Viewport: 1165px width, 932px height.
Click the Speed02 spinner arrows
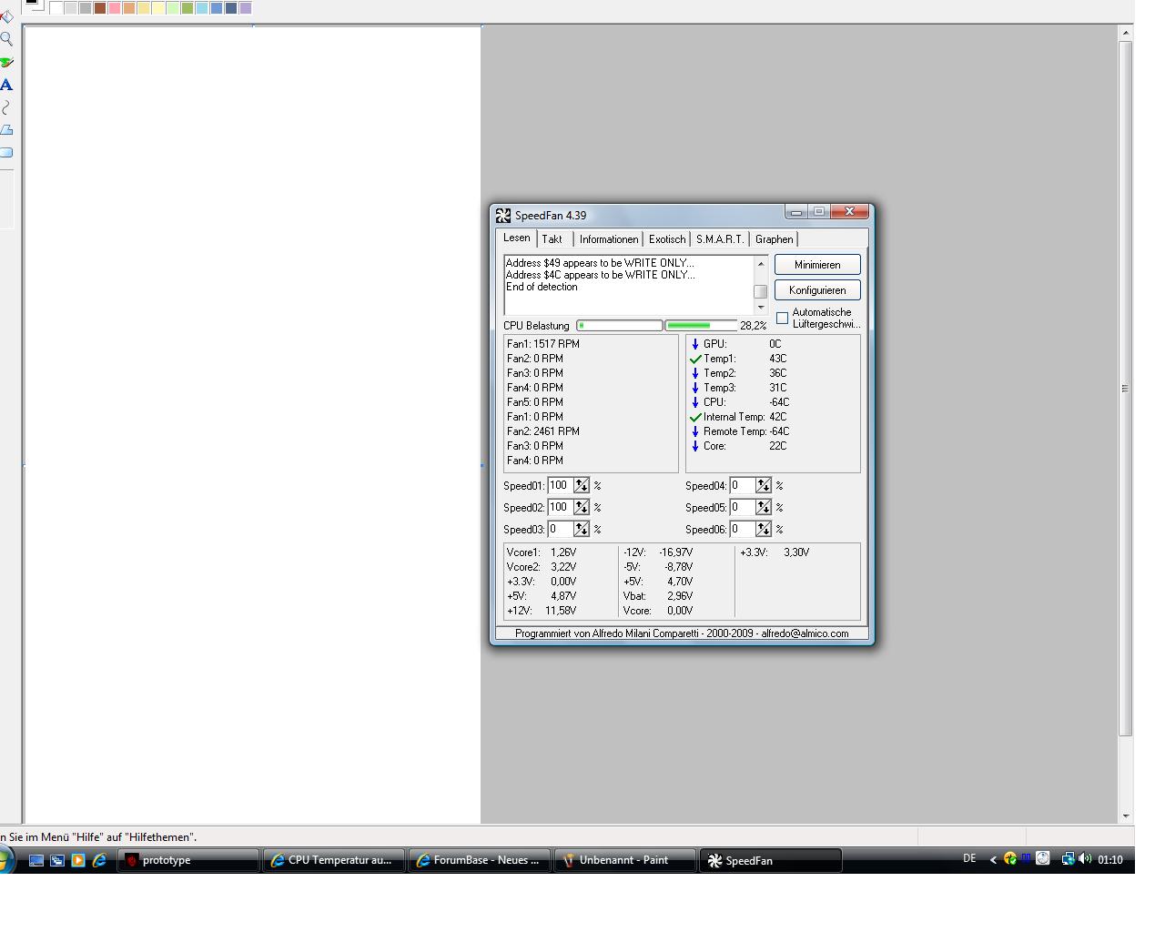581,508
